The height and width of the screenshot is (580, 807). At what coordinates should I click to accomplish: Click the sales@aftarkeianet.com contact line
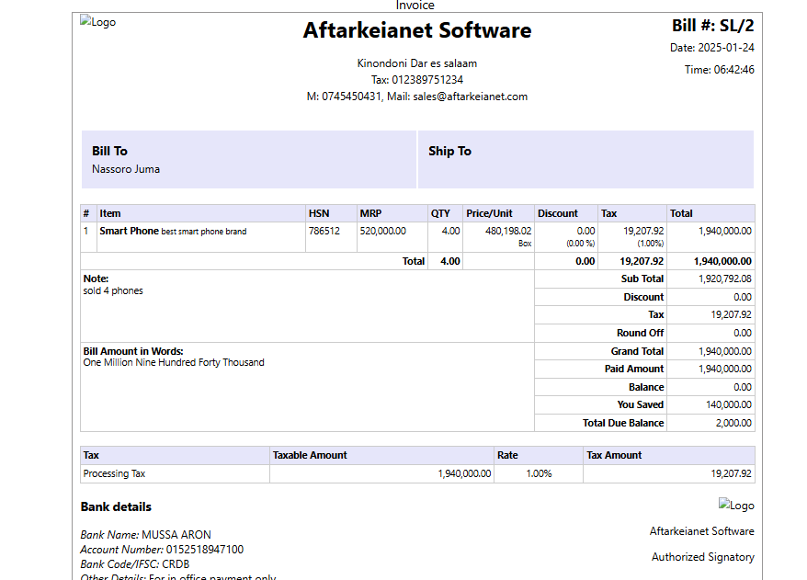tap(417, 97)
